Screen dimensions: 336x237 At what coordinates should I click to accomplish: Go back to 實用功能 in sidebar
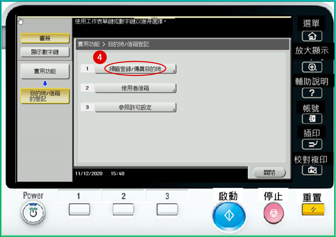point(44,71)
